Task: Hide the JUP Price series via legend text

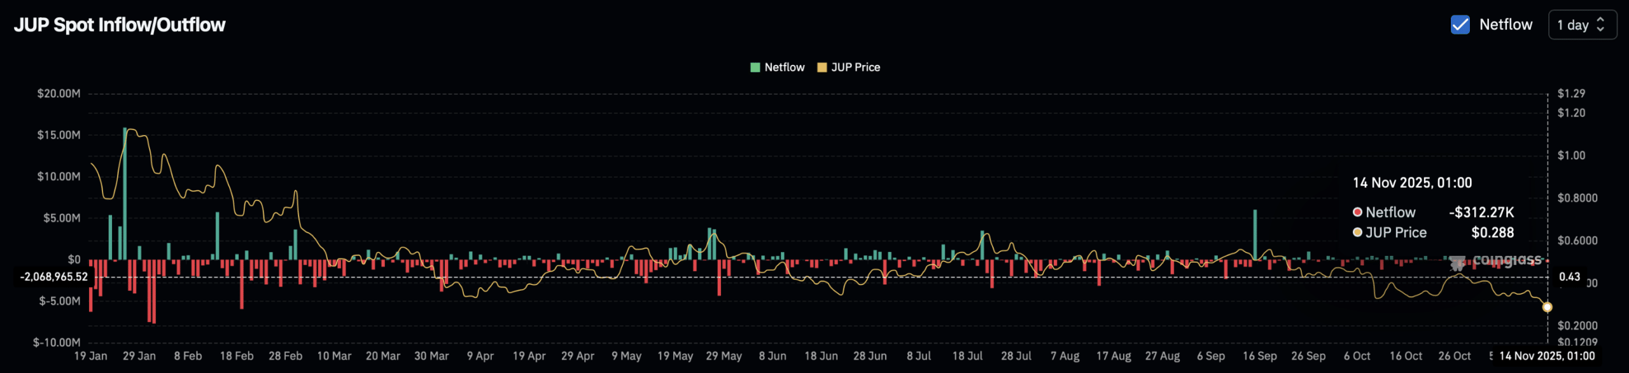Action: 855,67
